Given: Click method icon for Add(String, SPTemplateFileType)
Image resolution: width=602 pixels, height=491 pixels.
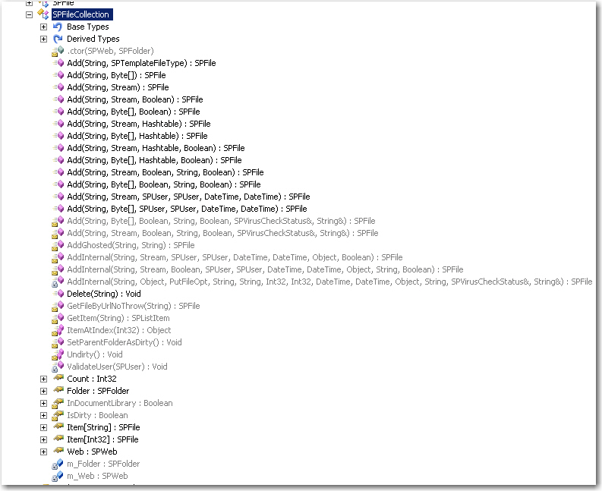Looking at the screenshot, I should click(x=58, y=63).
